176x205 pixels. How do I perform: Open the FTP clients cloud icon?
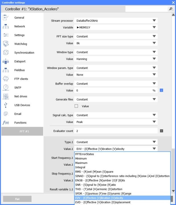5,79
